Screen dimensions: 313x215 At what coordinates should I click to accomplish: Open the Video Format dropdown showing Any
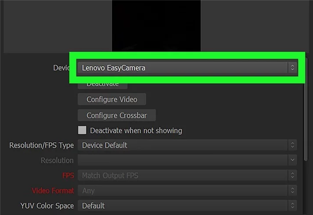pyautogui.click(x=187, y=190)
